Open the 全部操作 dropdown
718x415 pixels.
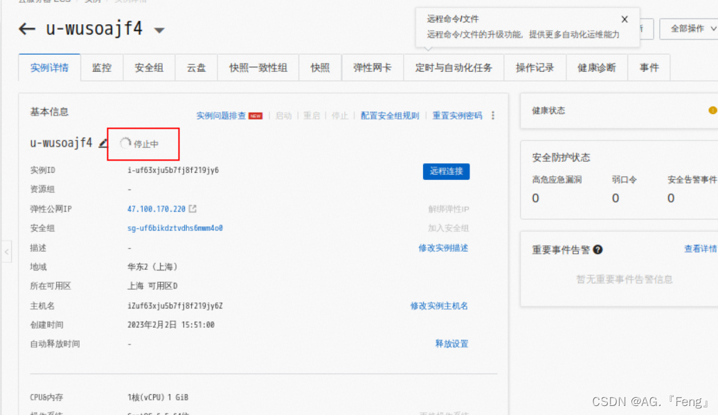pos(690,29)
